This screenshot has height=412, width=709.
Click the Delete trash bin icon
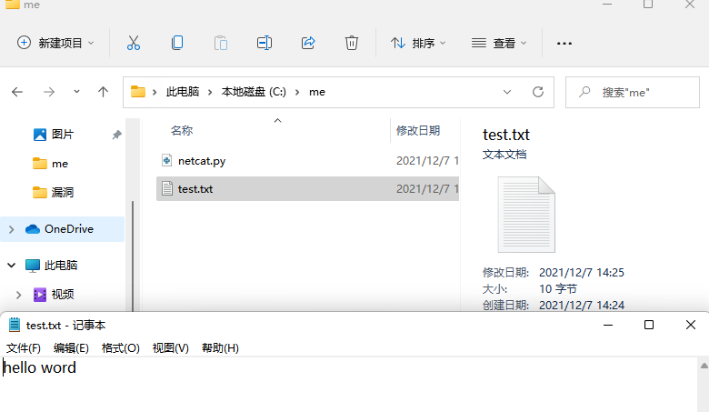[352, 43]
